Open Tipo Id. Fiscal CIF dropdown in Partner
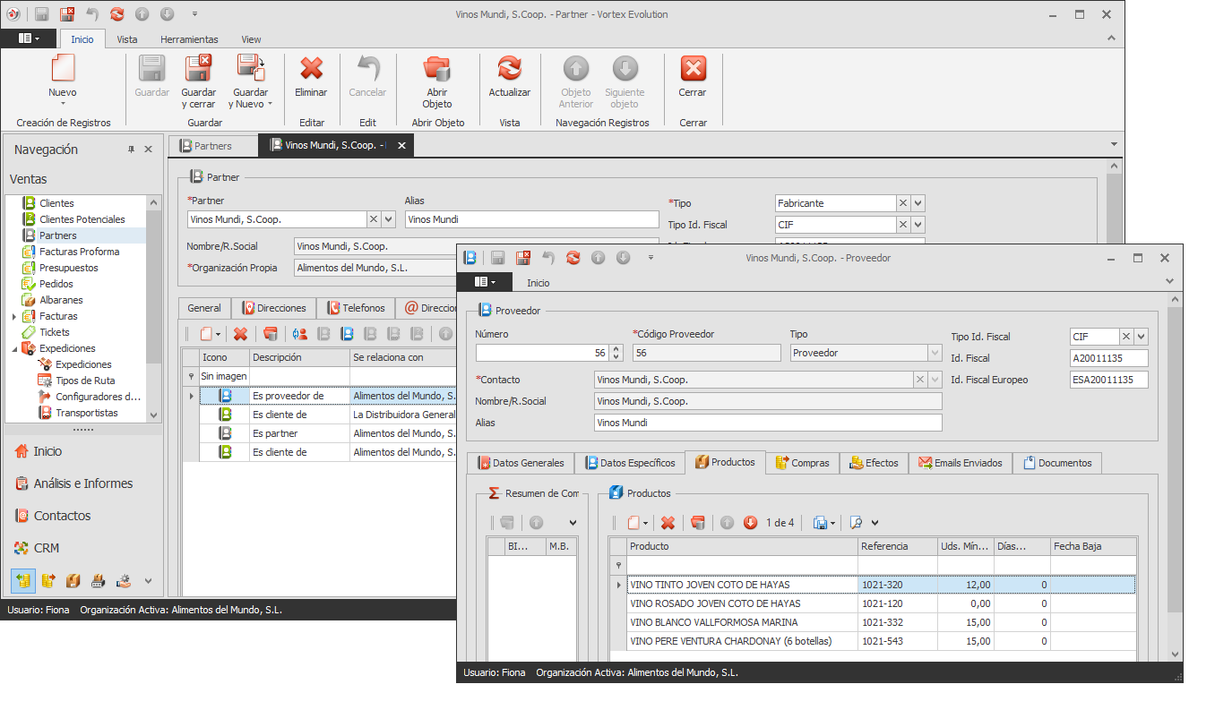The width and height of the screenshot is (1215, 710). [918, 225]
